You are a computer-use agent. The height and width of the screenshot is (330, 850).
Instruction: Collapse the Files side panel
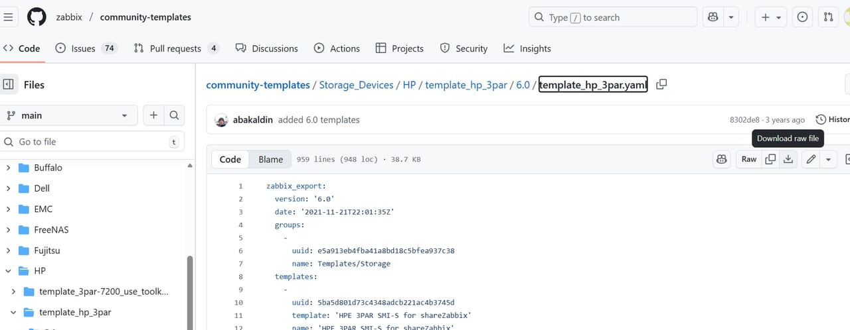click(9, 85)
